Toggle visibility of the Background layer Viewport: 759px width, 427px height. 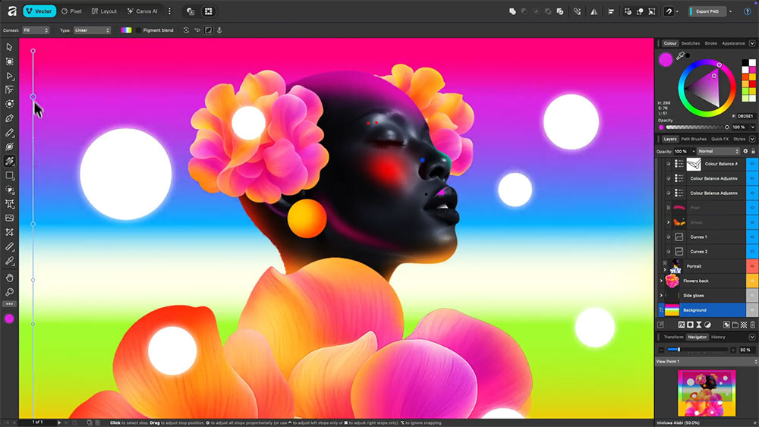pos(752,310)
